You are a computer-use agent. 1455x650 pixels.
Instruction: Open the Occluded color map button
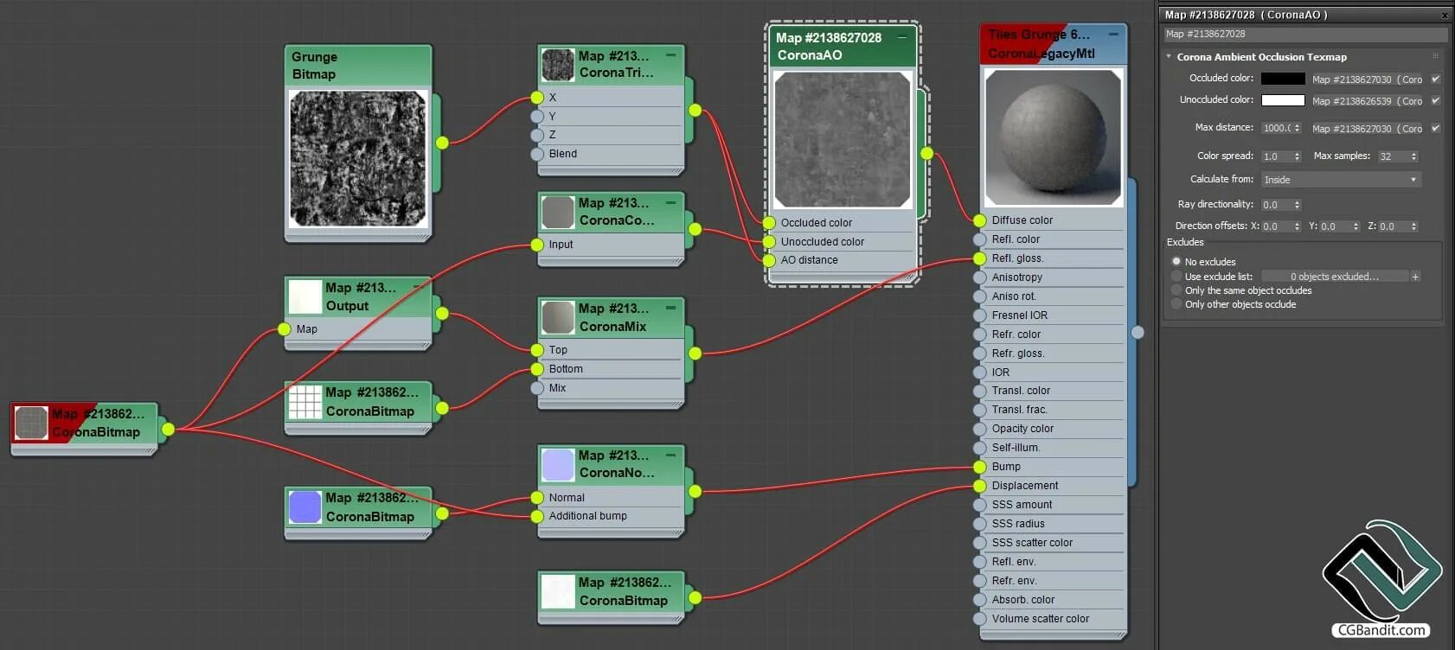[x=1367, y=79]
